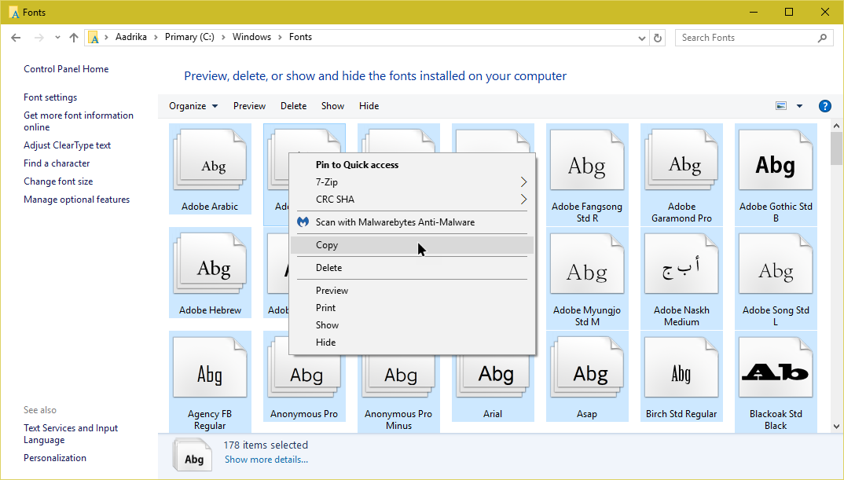The image size is (844, 480).
Task: Expand the address bar history dropdown
Action: point(641,37)
